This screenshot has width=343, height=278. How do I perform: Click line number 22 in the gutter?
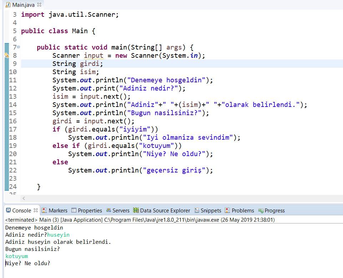point(13,170)
